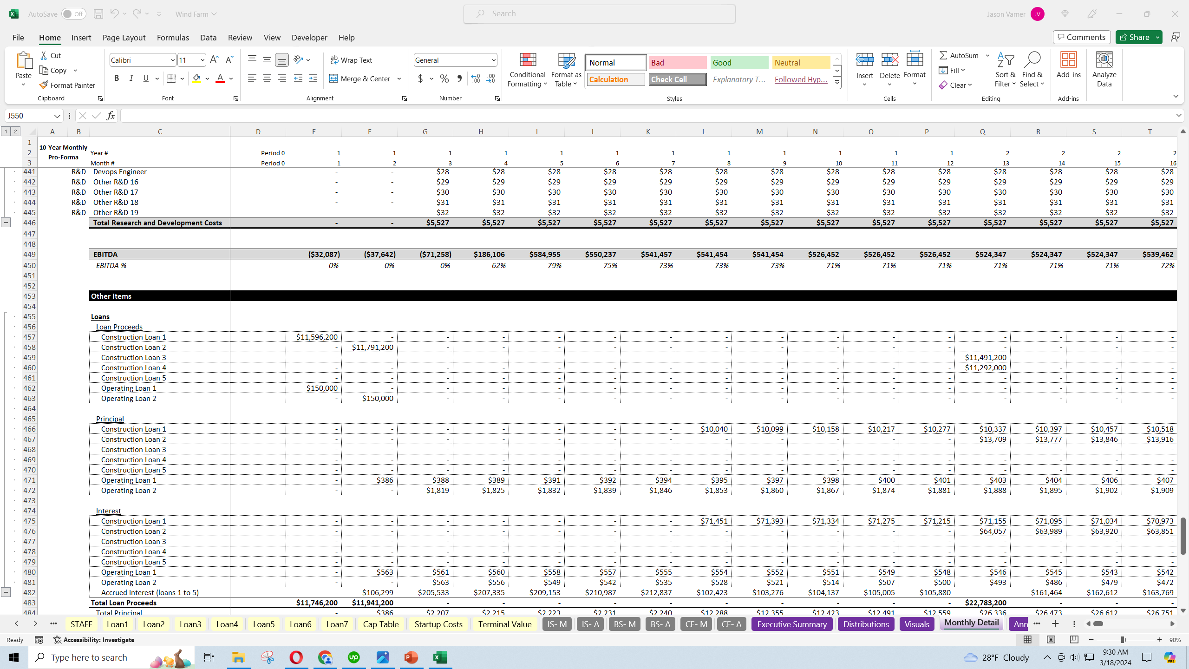Click the Format Painter brush icon

pos(44,85)
